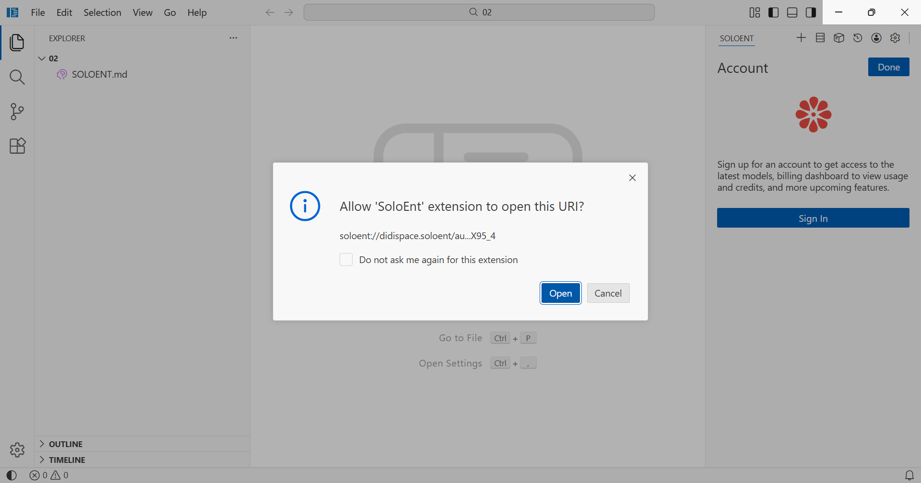
Task: Click the soloent:// URI text
Action: tap(417, 236)
